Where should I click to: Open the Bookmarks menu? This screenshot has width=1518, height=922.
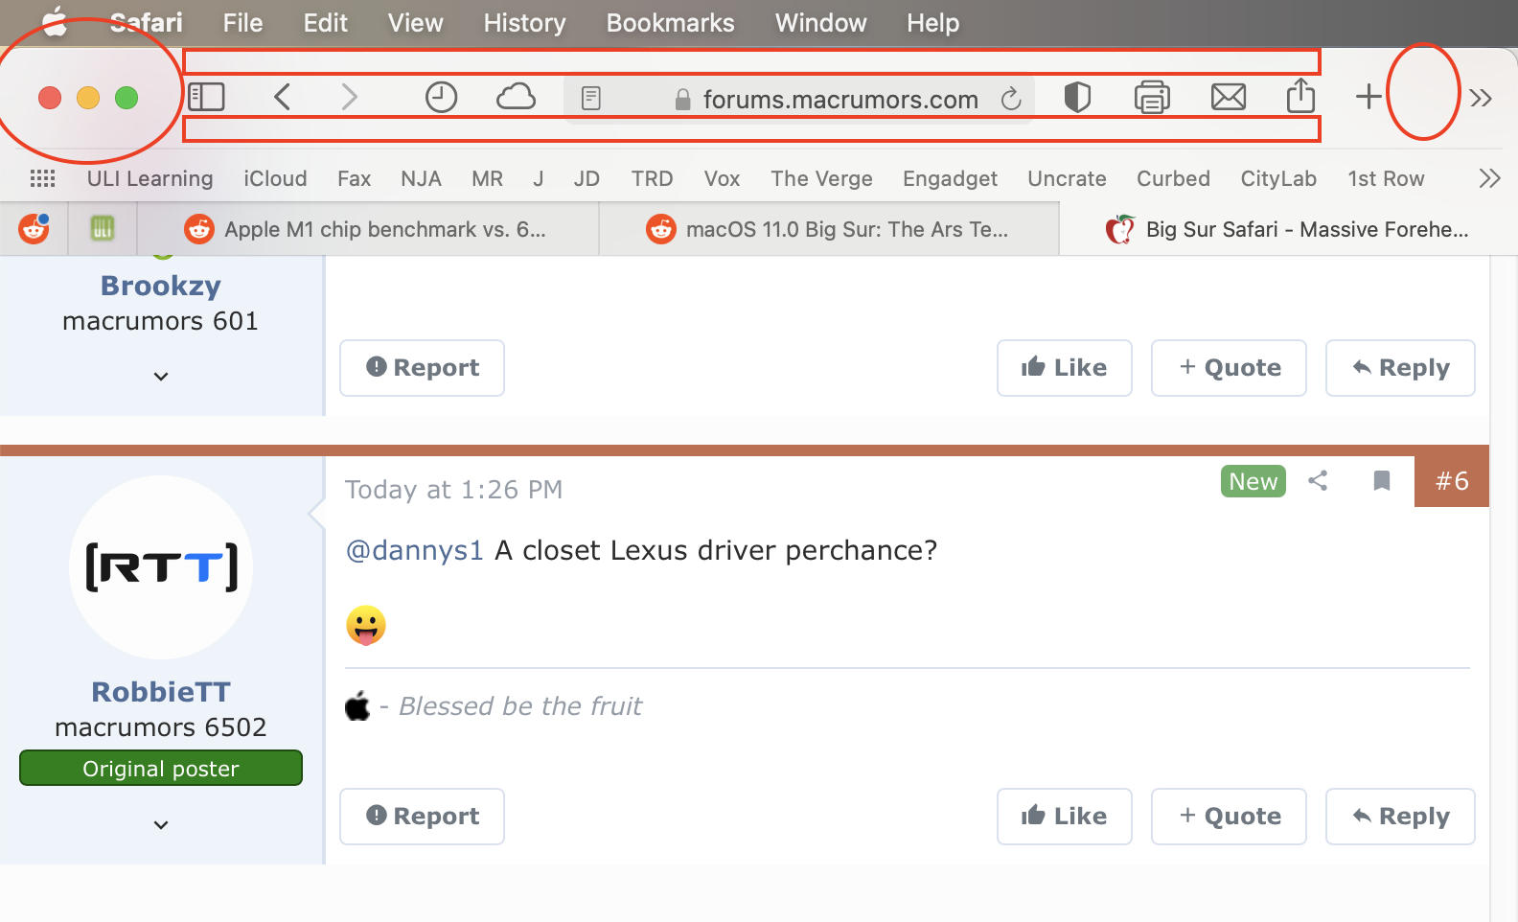point(670,23)
